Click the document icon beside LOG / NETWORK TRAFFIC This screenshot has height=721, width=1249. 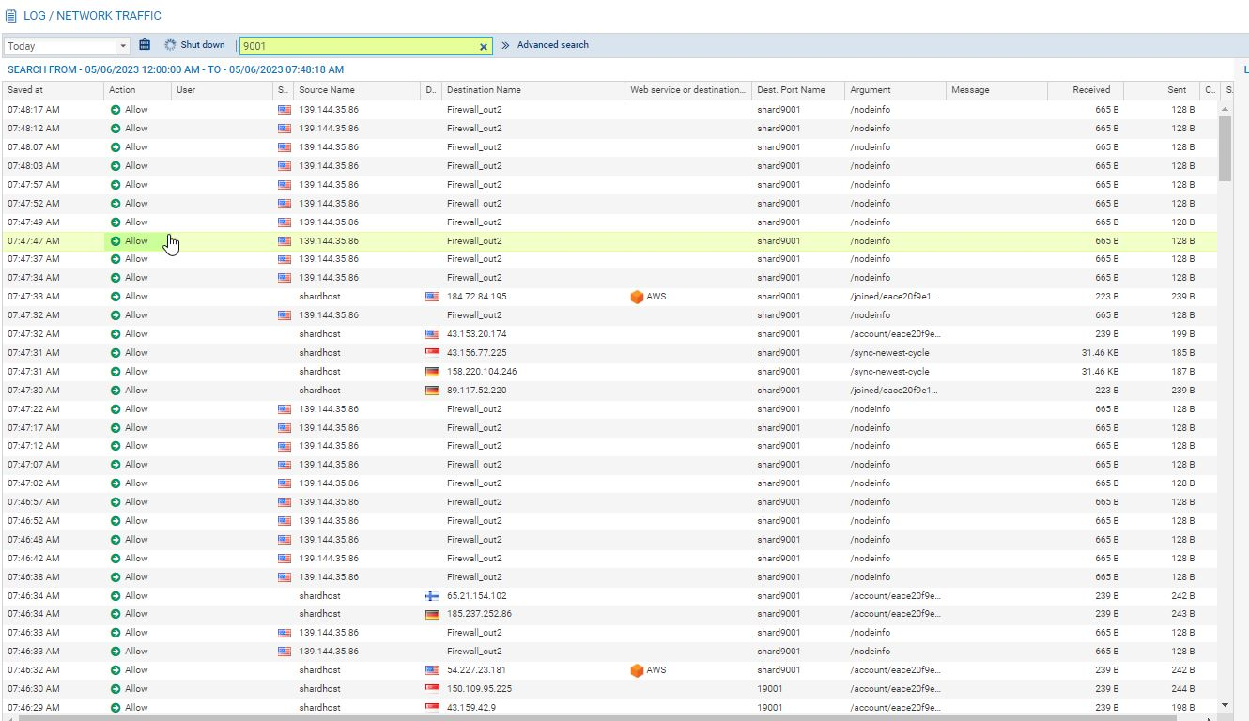(11, 15)
